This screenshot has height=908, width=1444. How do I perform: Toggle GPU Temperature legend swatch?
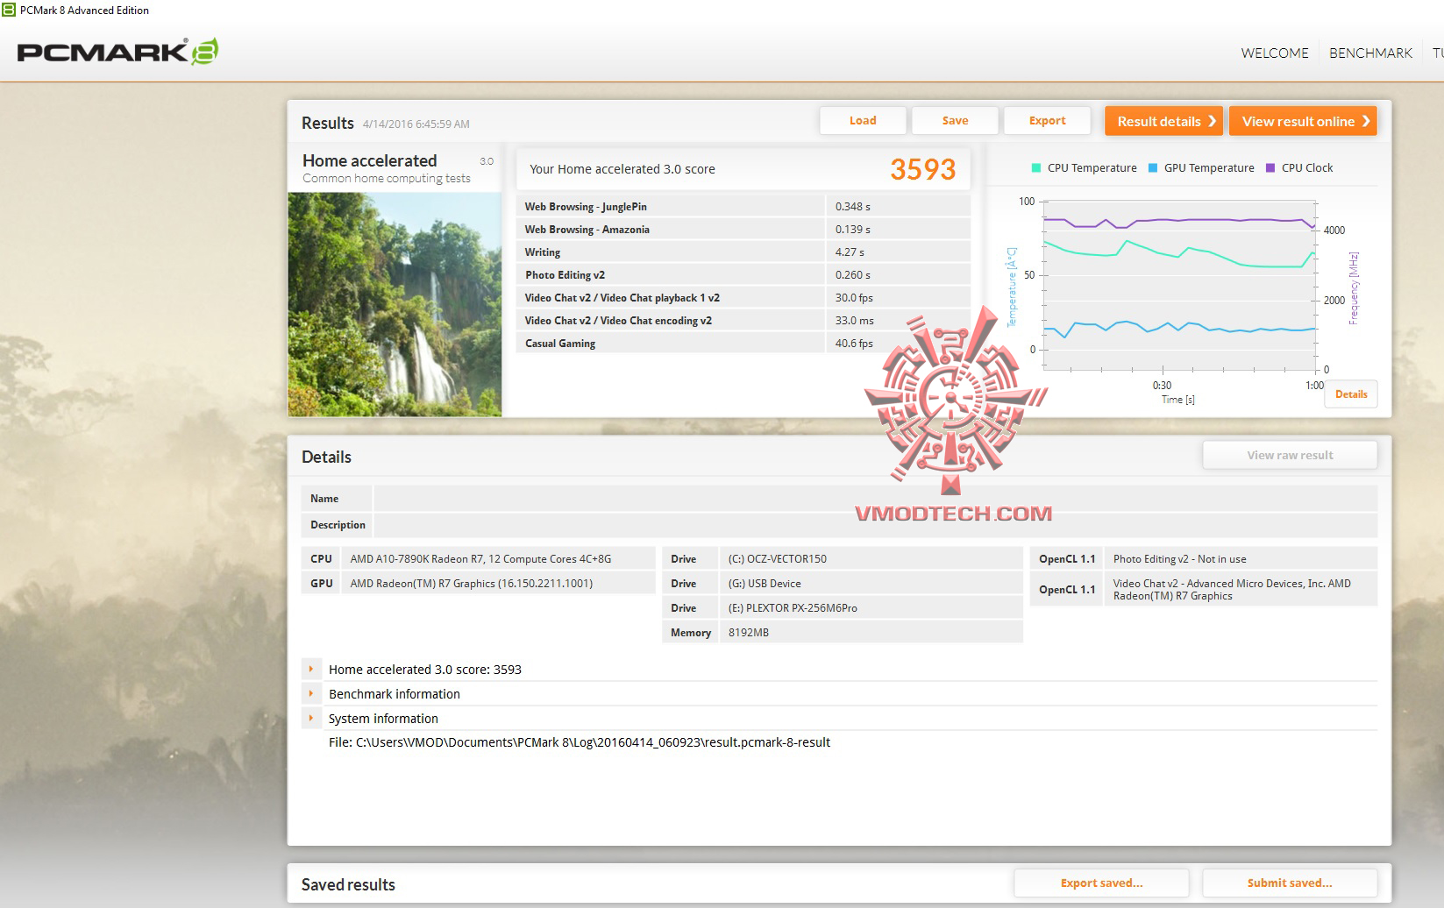[x=1153, y=168]
